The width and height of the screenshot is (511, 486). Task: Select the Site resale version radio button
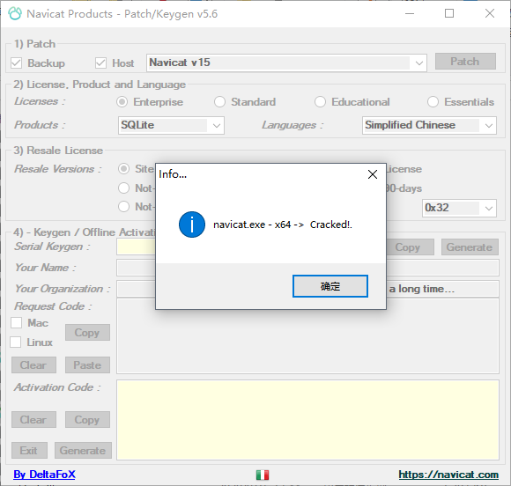tap(124, 169)
